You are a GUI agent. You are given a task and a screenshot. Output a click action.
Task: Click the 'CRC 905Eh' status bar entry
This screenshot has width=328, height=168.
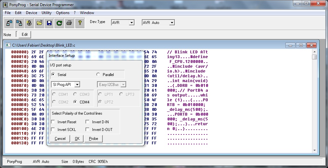pyautogui.click(x=98, y=162)
